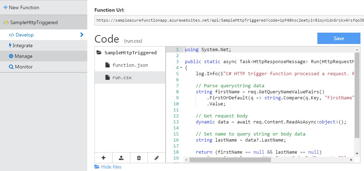The image size is (364, 171).
Task: Click the Develop chevron arrow
Action: coord(82,35)
